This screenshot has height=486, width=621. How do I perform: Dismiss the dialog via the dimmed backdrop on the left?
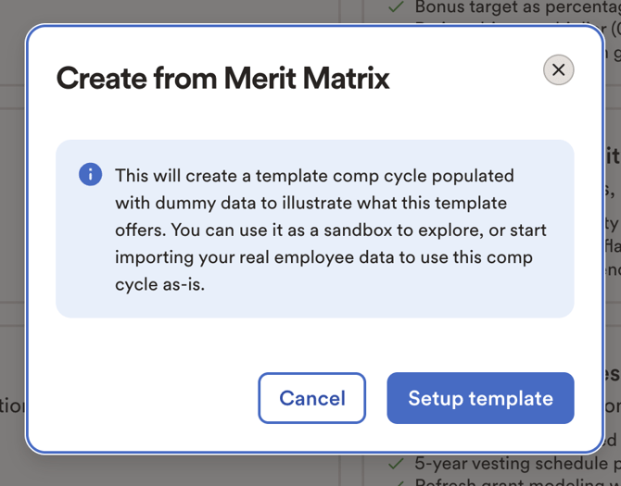(x=12, y=237)
